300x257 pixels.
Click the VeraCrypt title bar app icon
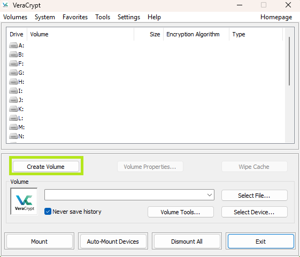5,5
